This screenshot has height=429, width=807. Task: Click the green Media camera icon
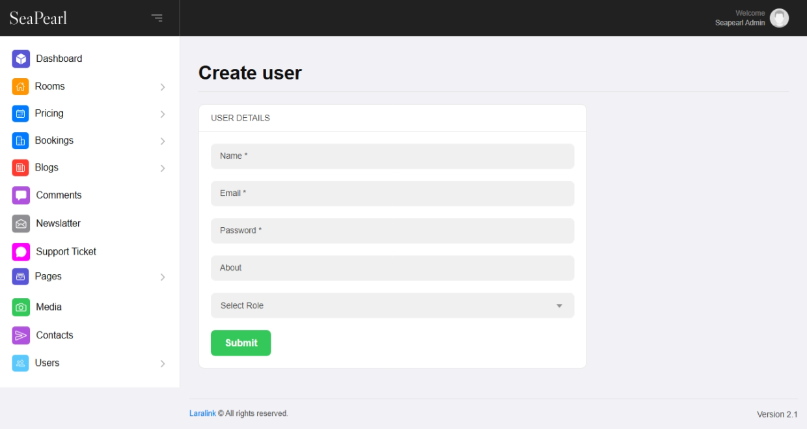[21, 307]
